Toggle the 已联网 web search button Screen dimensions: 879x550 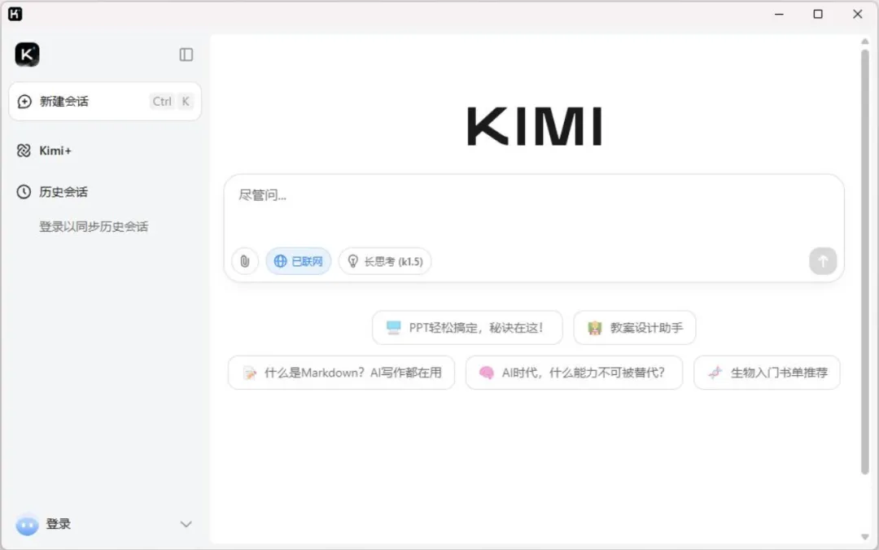click(x=298, y=261)
